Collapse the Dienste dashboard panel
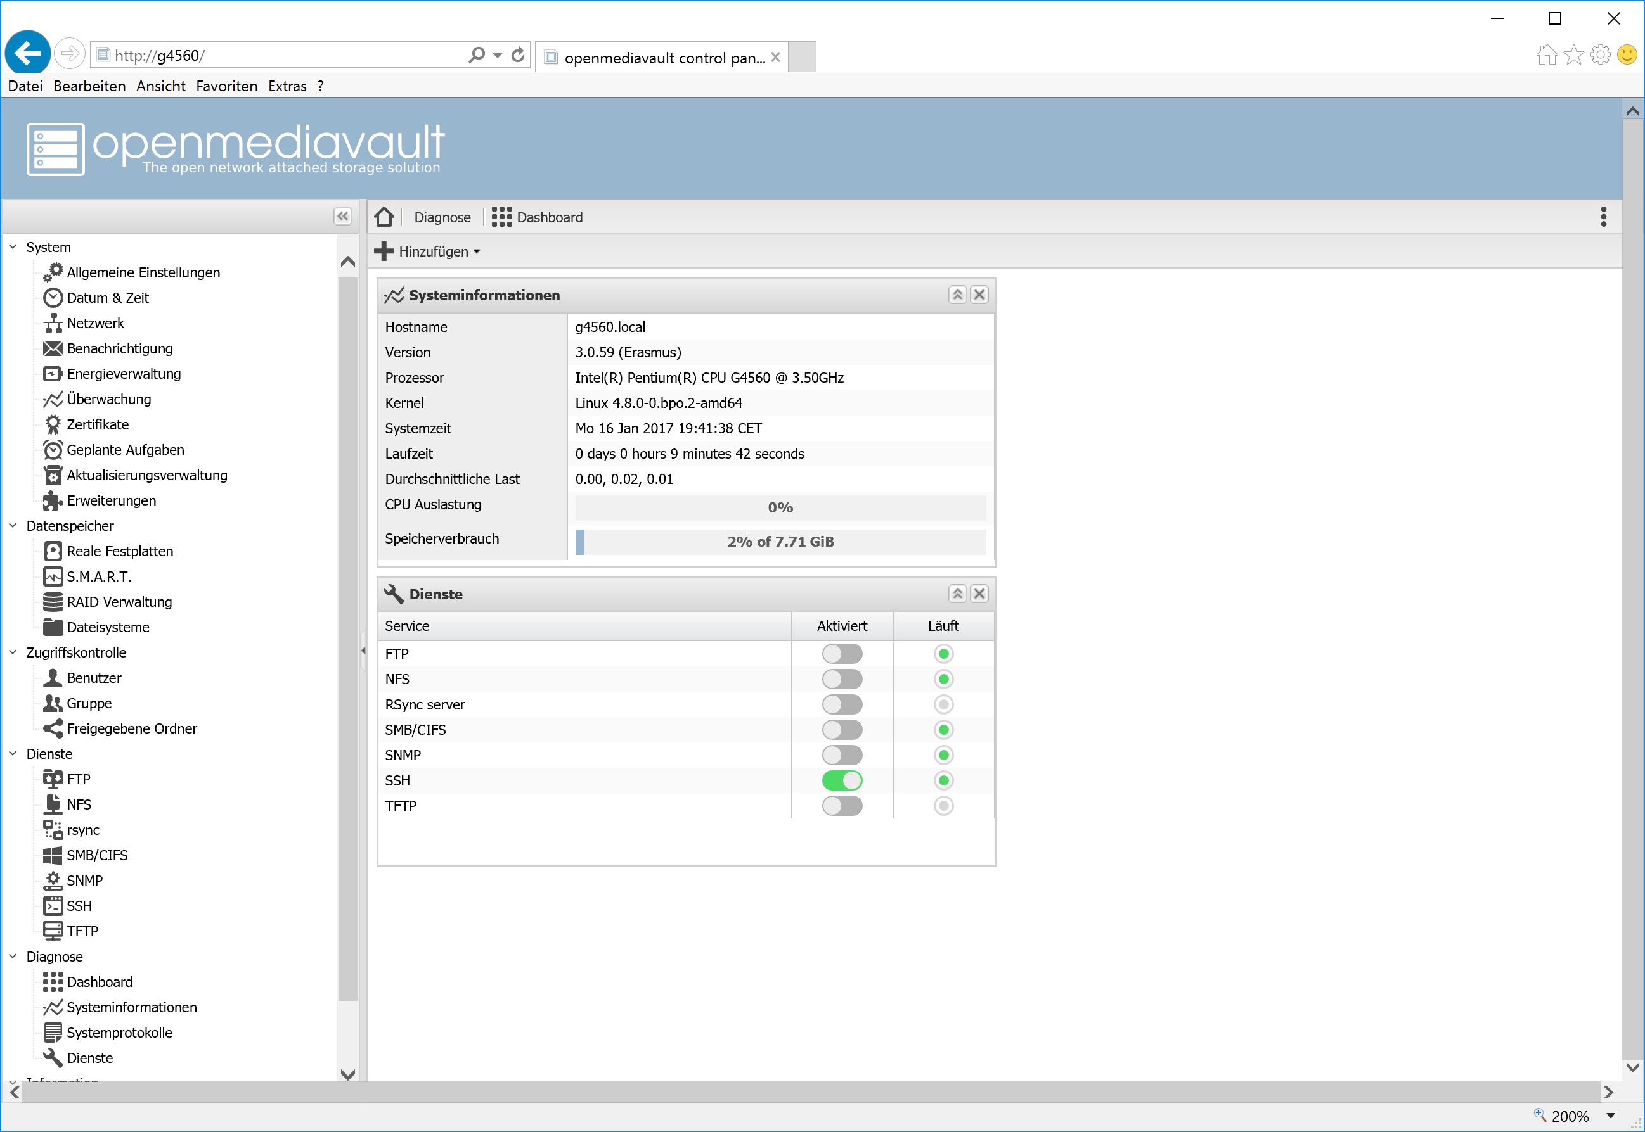Screen dimensions: 1645x1132 pyautogui.click(x=957, y=594)
